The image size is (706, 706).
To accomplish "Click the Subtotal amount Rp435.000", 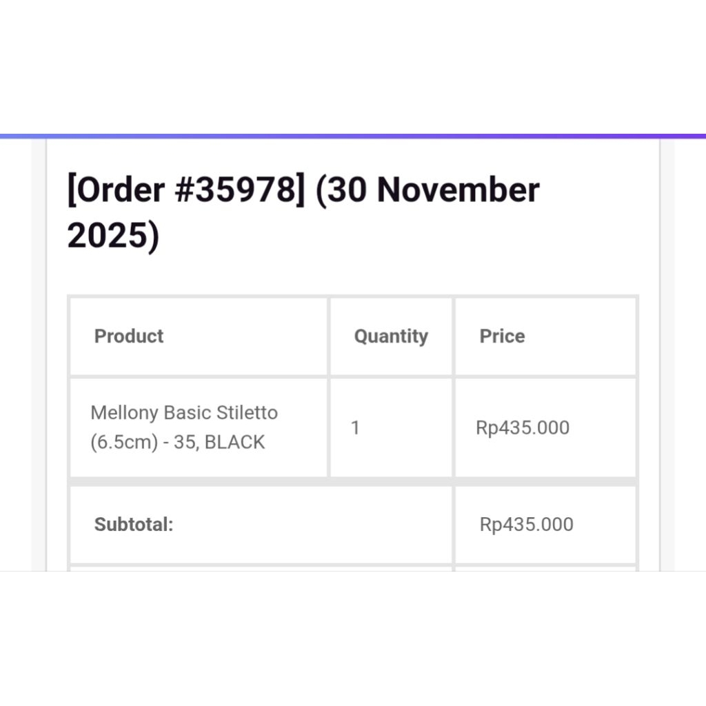I will tap(527, 525).
